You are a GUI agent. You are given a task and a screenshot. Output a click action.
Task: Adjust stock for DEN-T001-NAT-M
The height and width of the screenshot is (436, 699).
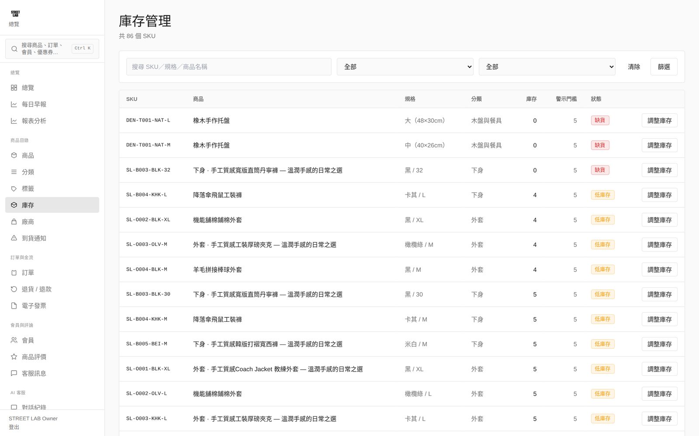coord(659,145)
